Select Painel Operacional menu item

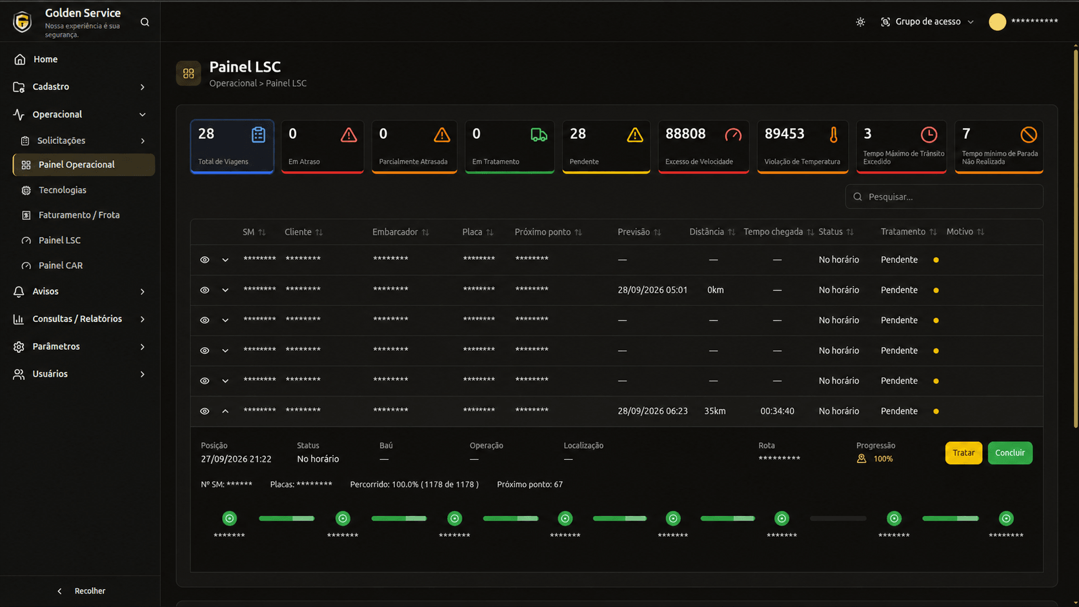click(x=84, y=164)
